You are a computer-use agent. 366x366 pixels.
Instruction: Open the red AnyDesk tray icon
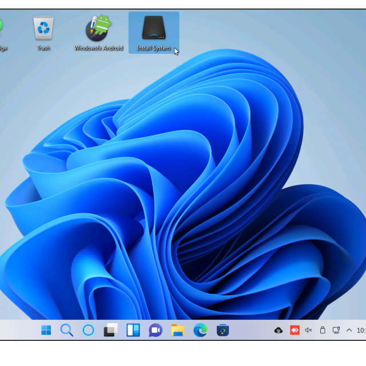click(x=295, y=330)
